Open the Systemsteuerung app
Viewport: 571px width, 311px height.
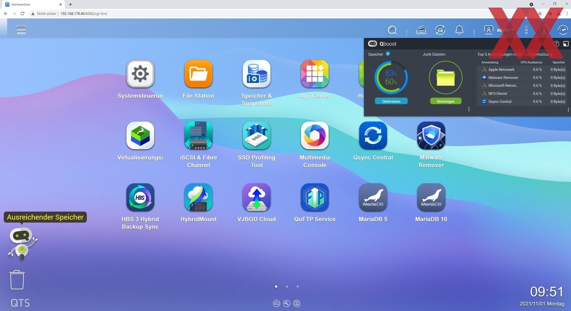pyautogui.click(x=140, y=74)
